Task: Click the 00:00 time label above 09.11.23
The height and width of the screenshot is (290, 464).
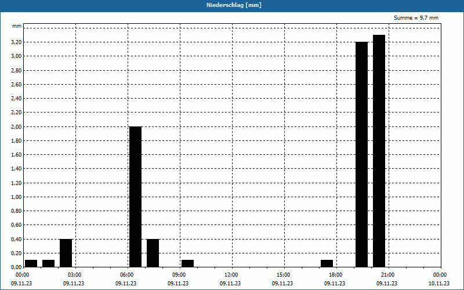Action: tap(22, 275)
